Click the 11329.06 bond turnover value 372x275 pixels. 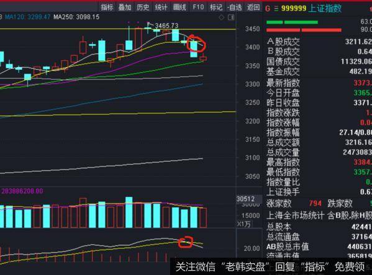[356, 61]
